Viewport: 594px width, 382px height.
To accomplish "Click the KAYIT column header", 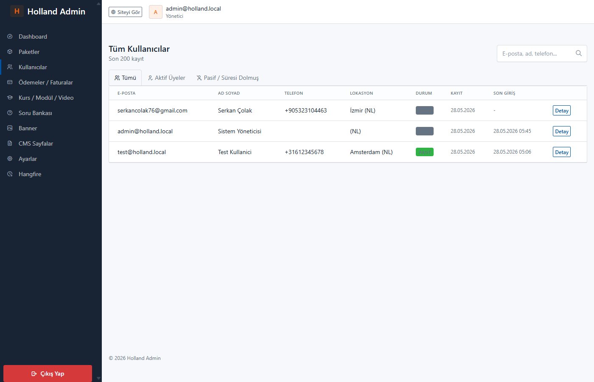I will pos(457,93).
